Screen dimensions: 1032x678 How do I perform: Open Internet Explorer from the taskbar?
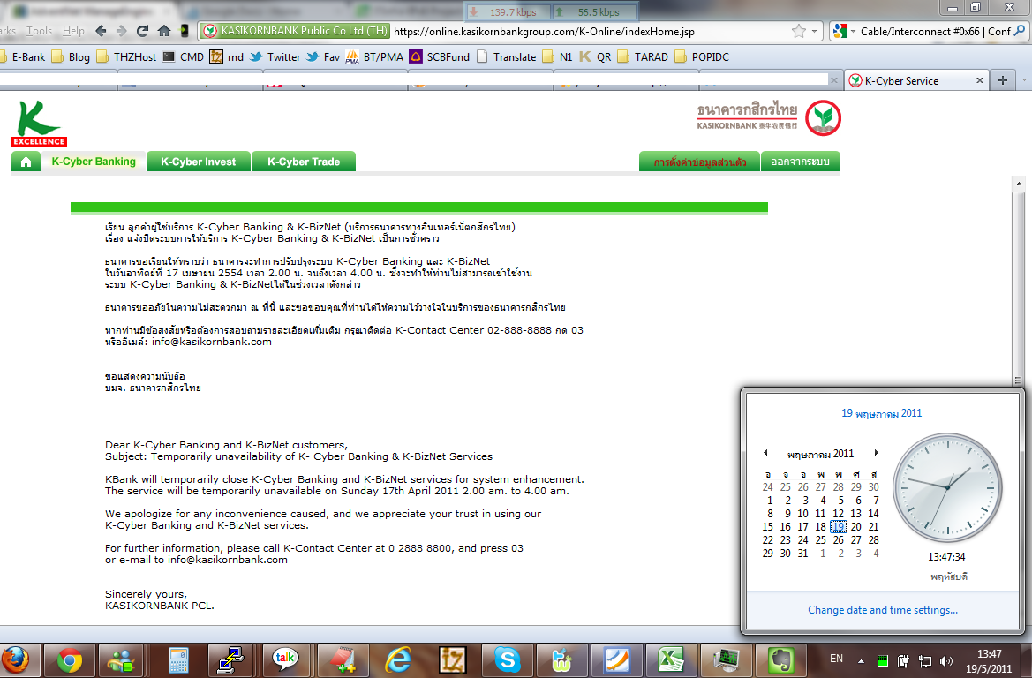tap(397, 660)
